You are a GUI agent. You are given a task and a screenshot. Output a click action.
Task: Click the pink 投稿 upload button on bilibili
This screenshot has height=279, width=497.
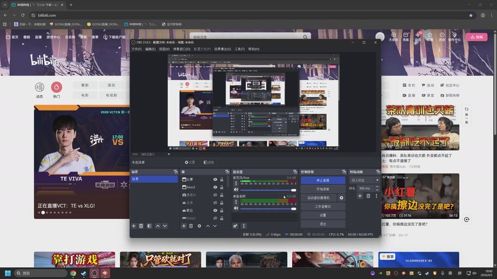(x=476, y=37)
